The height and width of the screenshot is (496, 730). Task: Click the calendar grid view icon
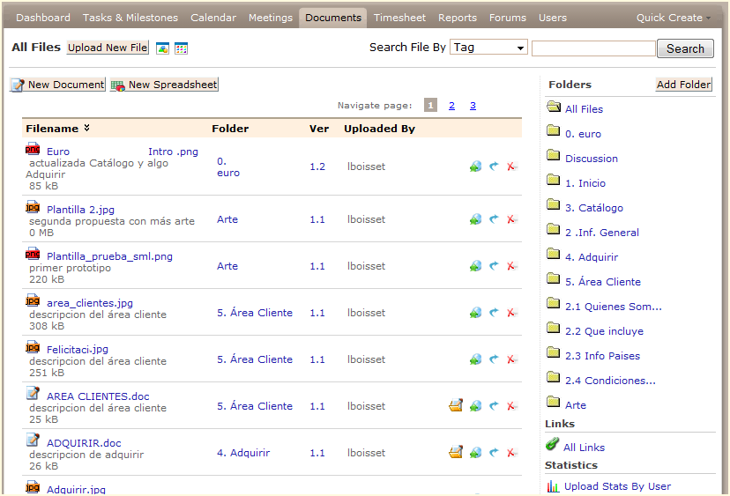(181, 48)
